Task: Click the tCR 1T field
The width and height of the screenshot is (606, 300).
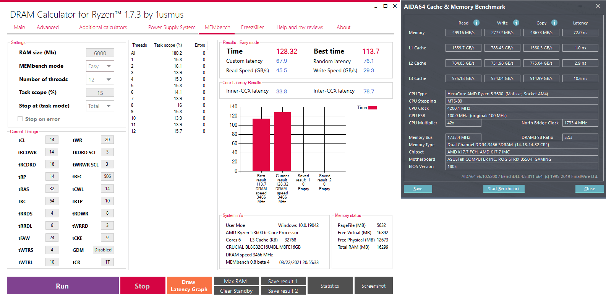Action: [107, 262]
